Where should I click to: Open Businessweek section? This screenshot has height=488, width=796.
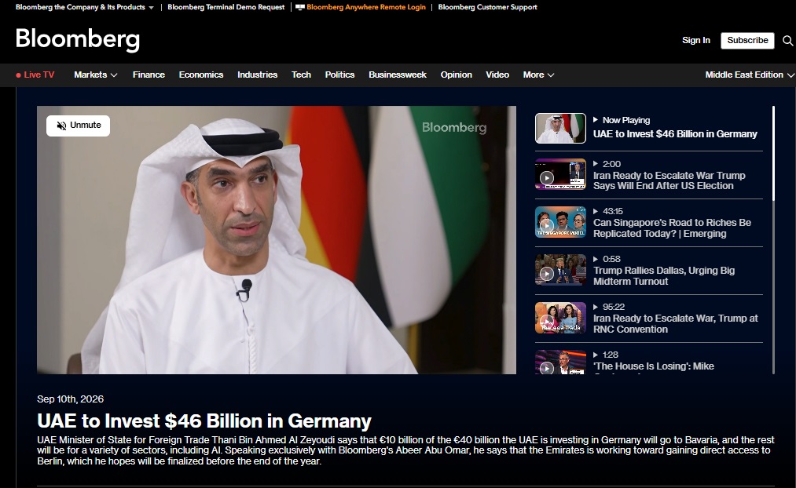click(398, 75)
